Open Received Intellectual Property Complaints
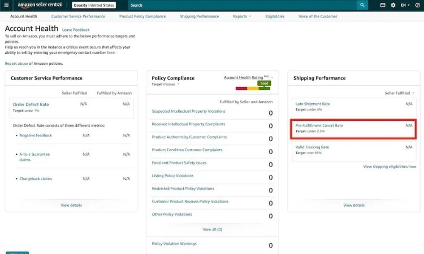This screenshot has height=254, width=424. point(188,124)
